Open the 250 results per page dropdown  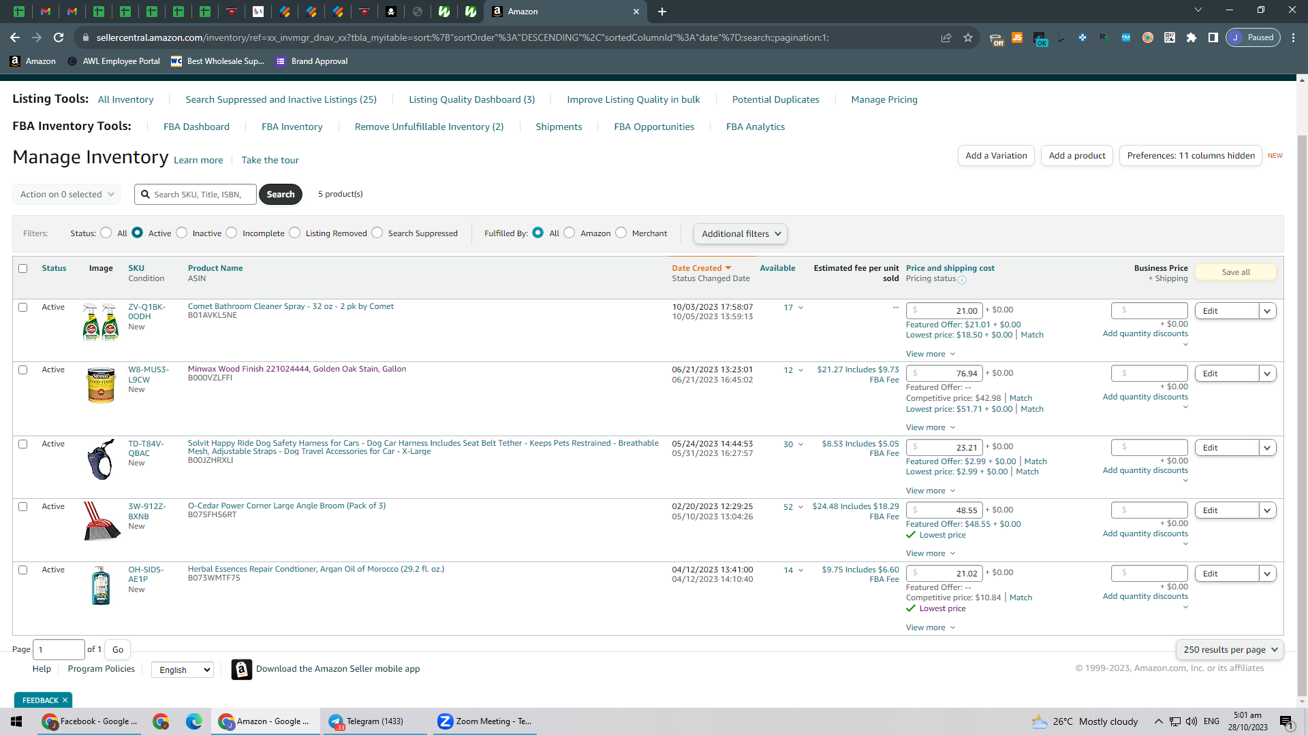click(x=1230, y=650)
